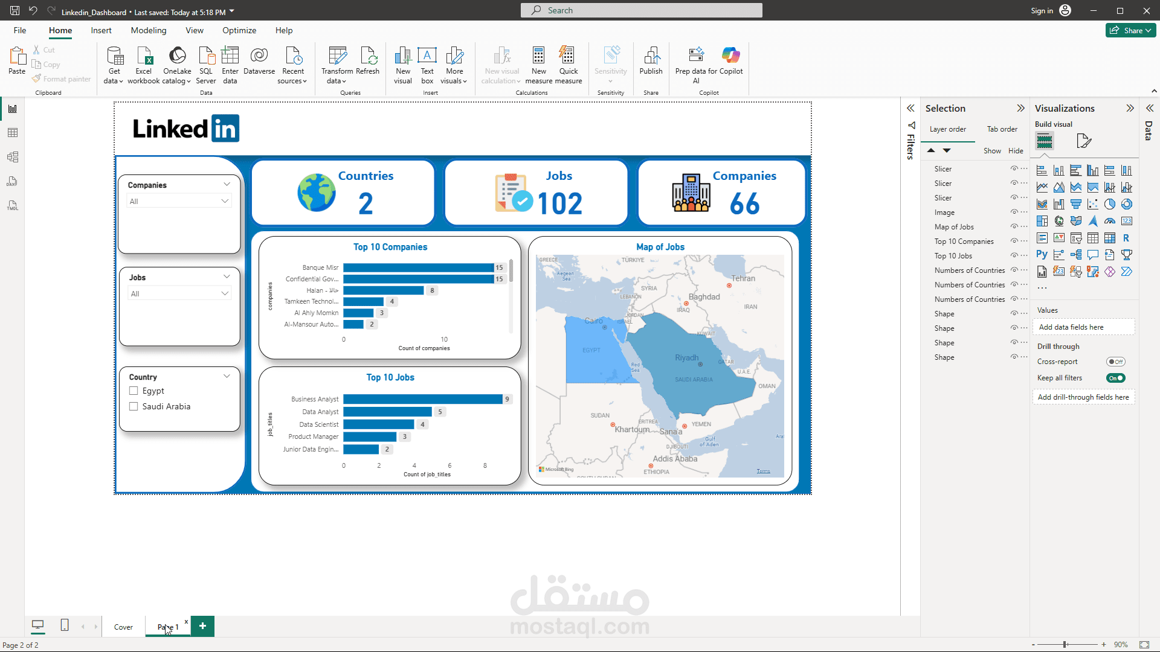1160x652 pixels.
Task: Hide the Map of Jobs layer eye icon
Action: point(1014,226)
